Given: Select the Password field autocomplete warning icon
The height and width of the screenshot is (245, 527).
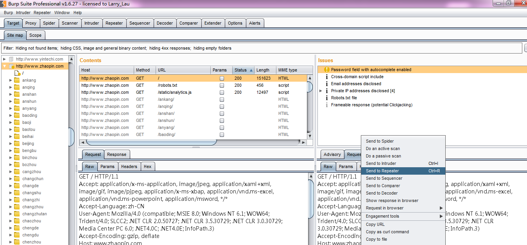Looking at the screenshot, I should click(x=327, y=70).
